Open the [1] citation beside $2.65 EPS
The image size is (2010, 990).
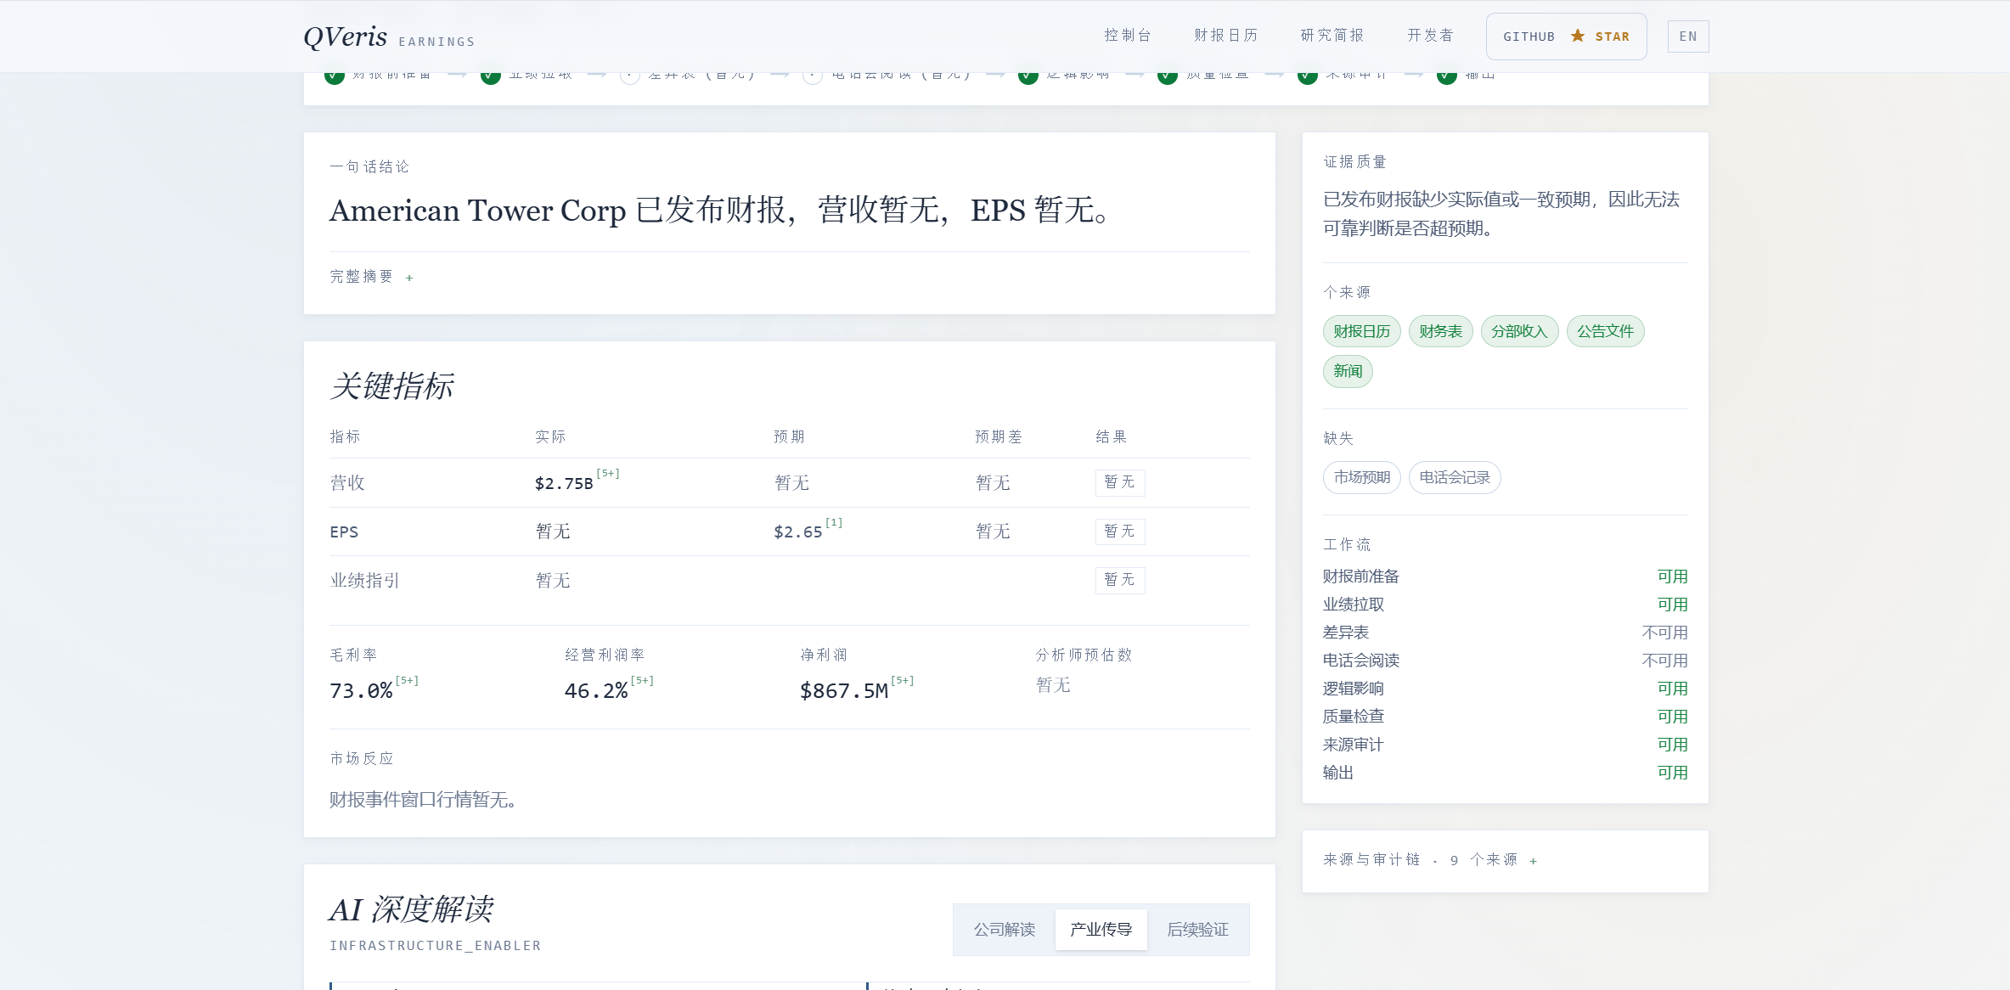pos(834,523)
